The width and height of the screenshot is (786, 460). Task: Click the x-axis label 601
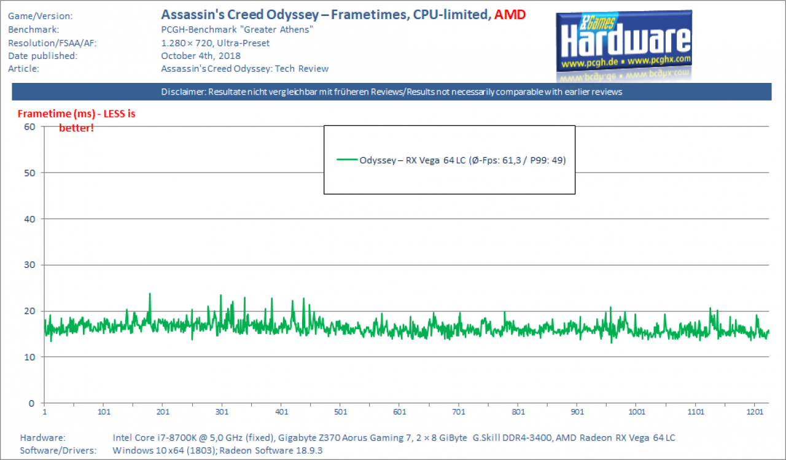pyautogui.click(x=400, y=412)
